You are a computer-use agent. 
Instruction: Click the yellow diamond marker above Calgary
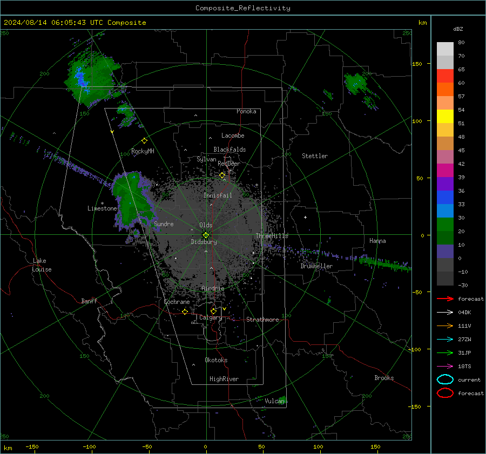tap(213, 311)
